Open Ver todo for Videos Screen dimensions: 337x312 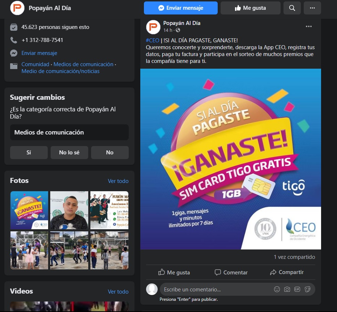point(118,292)
